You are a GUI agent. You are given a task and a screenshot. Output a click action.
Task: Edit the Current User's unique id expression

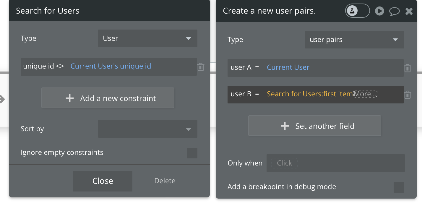click(111, 66)
